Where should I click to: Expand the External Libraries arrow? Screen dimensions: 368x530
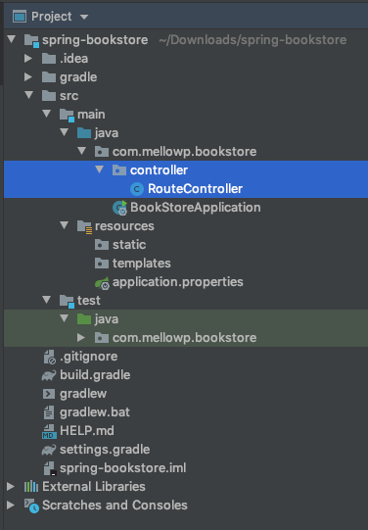[11, 486]
